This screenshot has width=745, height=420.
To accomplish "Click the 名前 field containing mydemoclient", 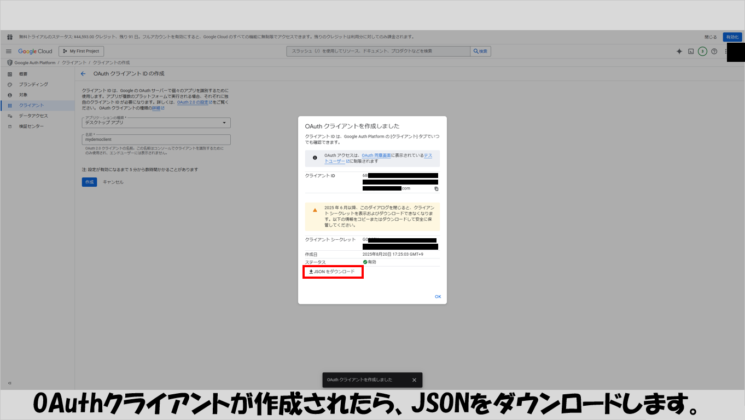I will tap(156, 140).
